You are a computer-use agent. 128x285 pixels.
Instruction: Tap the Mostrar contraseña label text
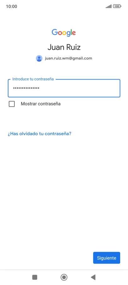[41, 104]
